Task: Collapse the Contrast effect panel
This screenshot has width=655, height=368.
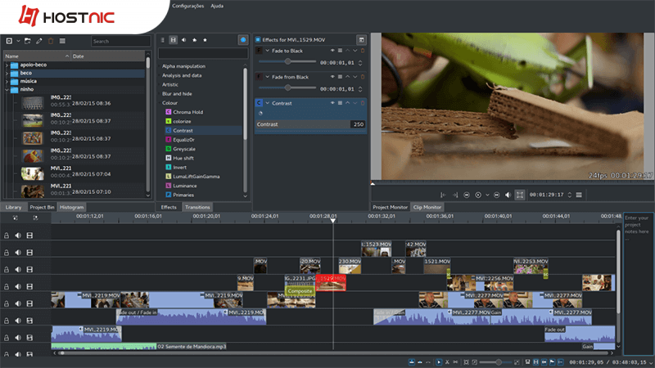Action: [268, 103]
